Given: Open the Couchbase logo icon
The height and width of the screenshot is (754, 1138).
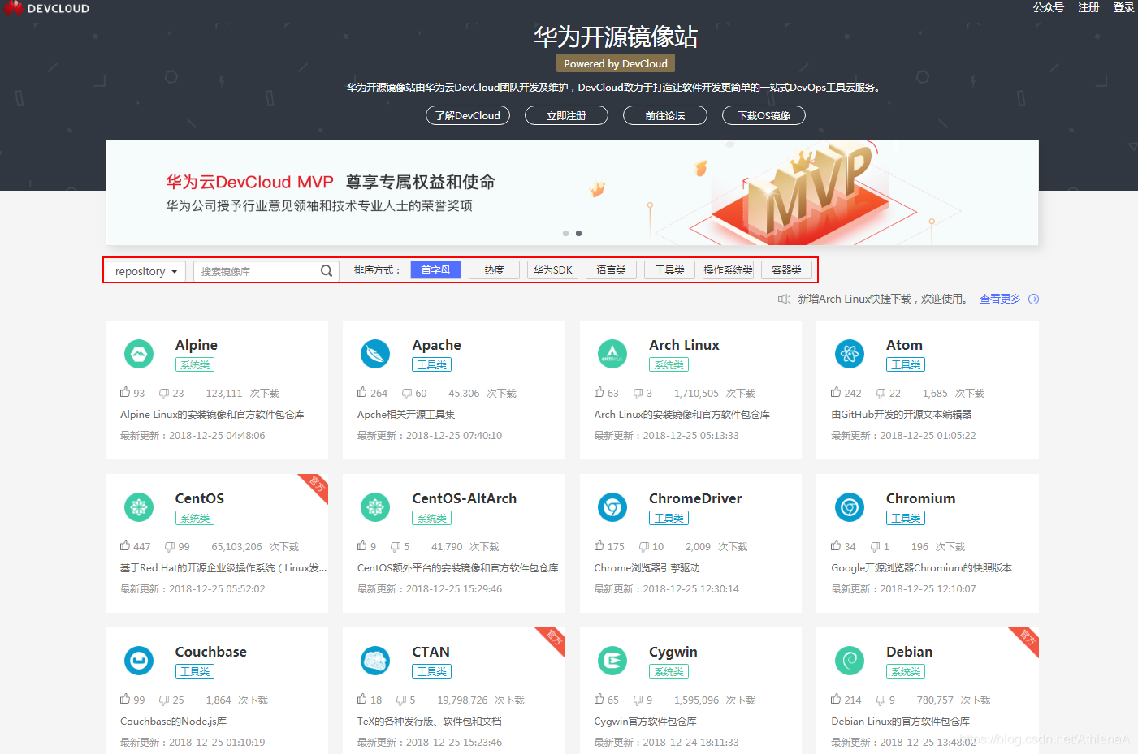Looking at the screenshot, I should 139,661.
